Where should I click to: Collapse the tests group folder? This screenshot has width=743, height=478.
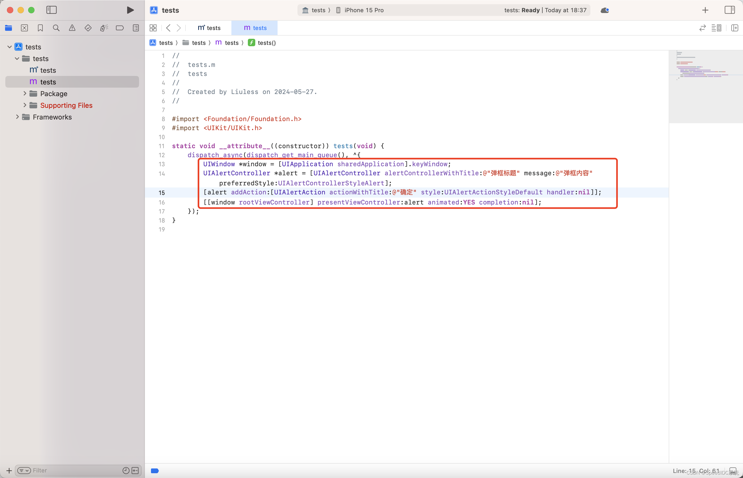click(x=17, y=59)
